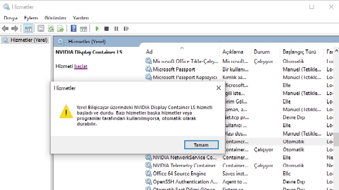Viewport: 339px width, 190px height.
Task: Click the gear icon of OpenSSH Authentication Agent
Action: pos(148,182)
